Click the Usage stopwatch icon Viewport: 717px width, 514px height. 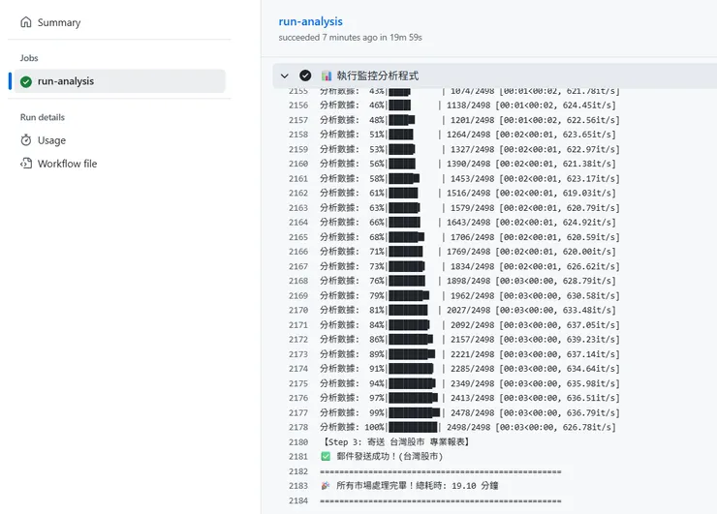click(26, 139)
